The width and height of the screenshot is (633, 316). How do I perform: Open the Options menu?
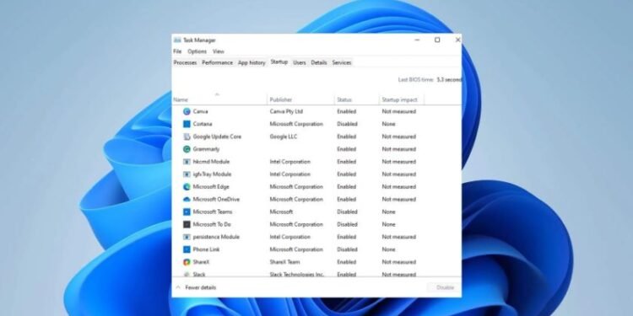click(197, 51)
